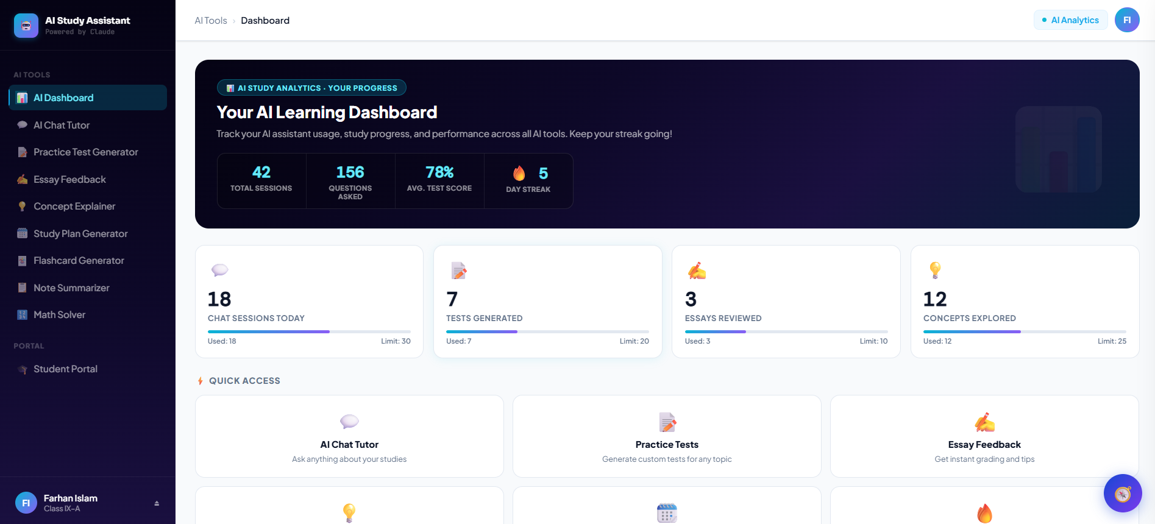Click the AI Tools breadcrumb link
The image size is (1155, 524).
coord(211,21)
